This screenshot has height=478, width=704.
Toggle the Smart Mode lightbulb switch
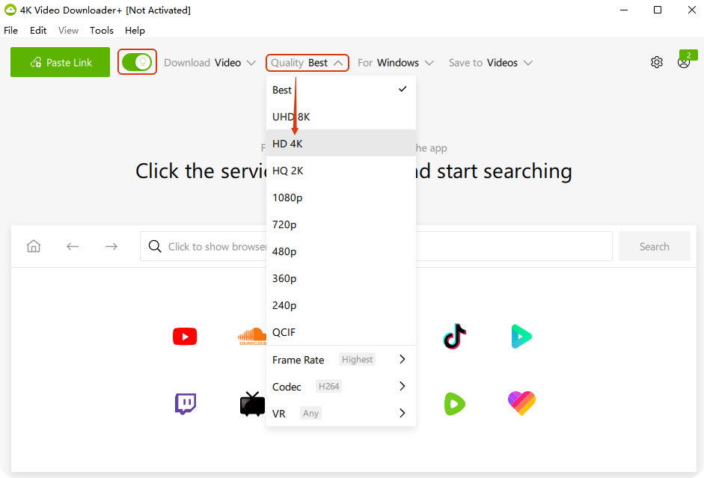[137, 62]
